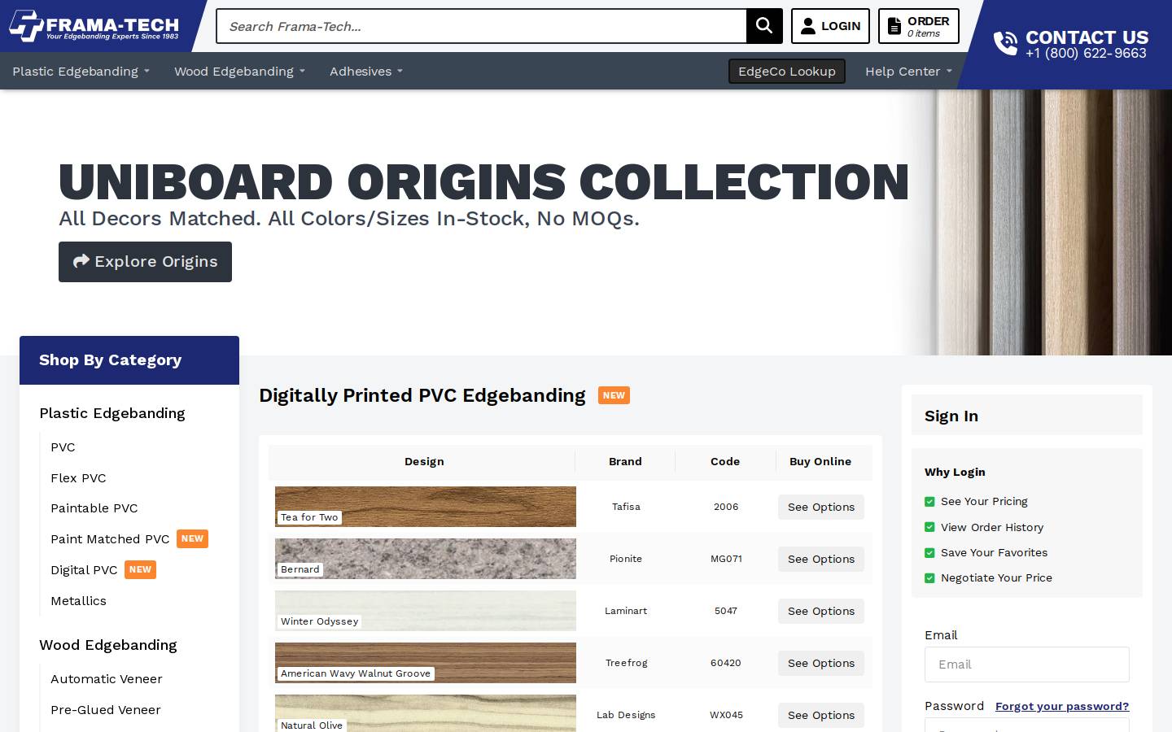
Task: See Options for Tafisa 2006
Action: tap(821, 507)
